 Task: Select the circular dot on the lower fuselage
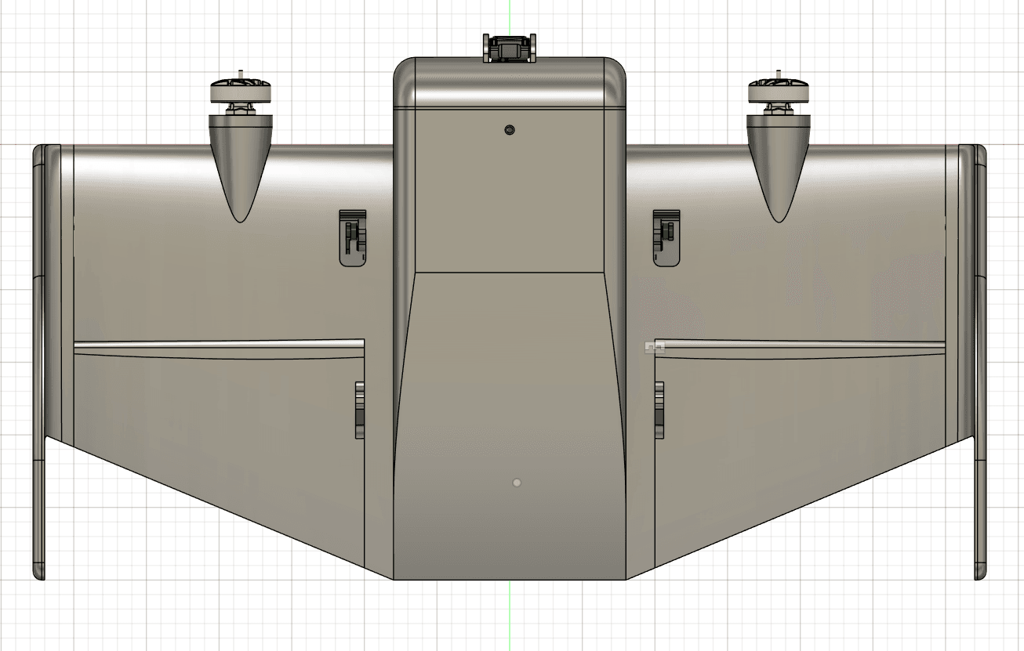click(516, 483)
